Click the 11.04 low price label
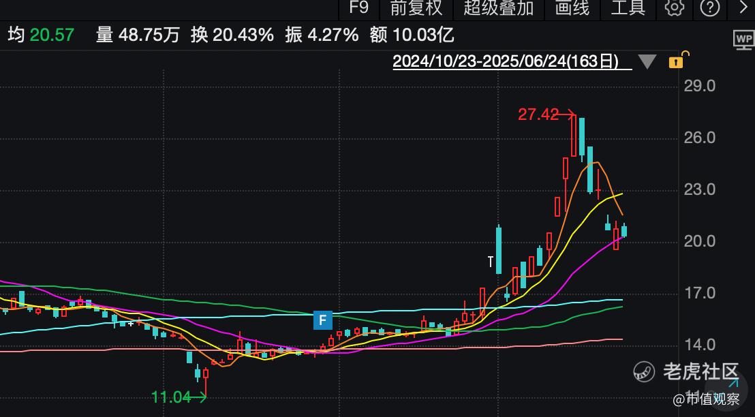 171,397
